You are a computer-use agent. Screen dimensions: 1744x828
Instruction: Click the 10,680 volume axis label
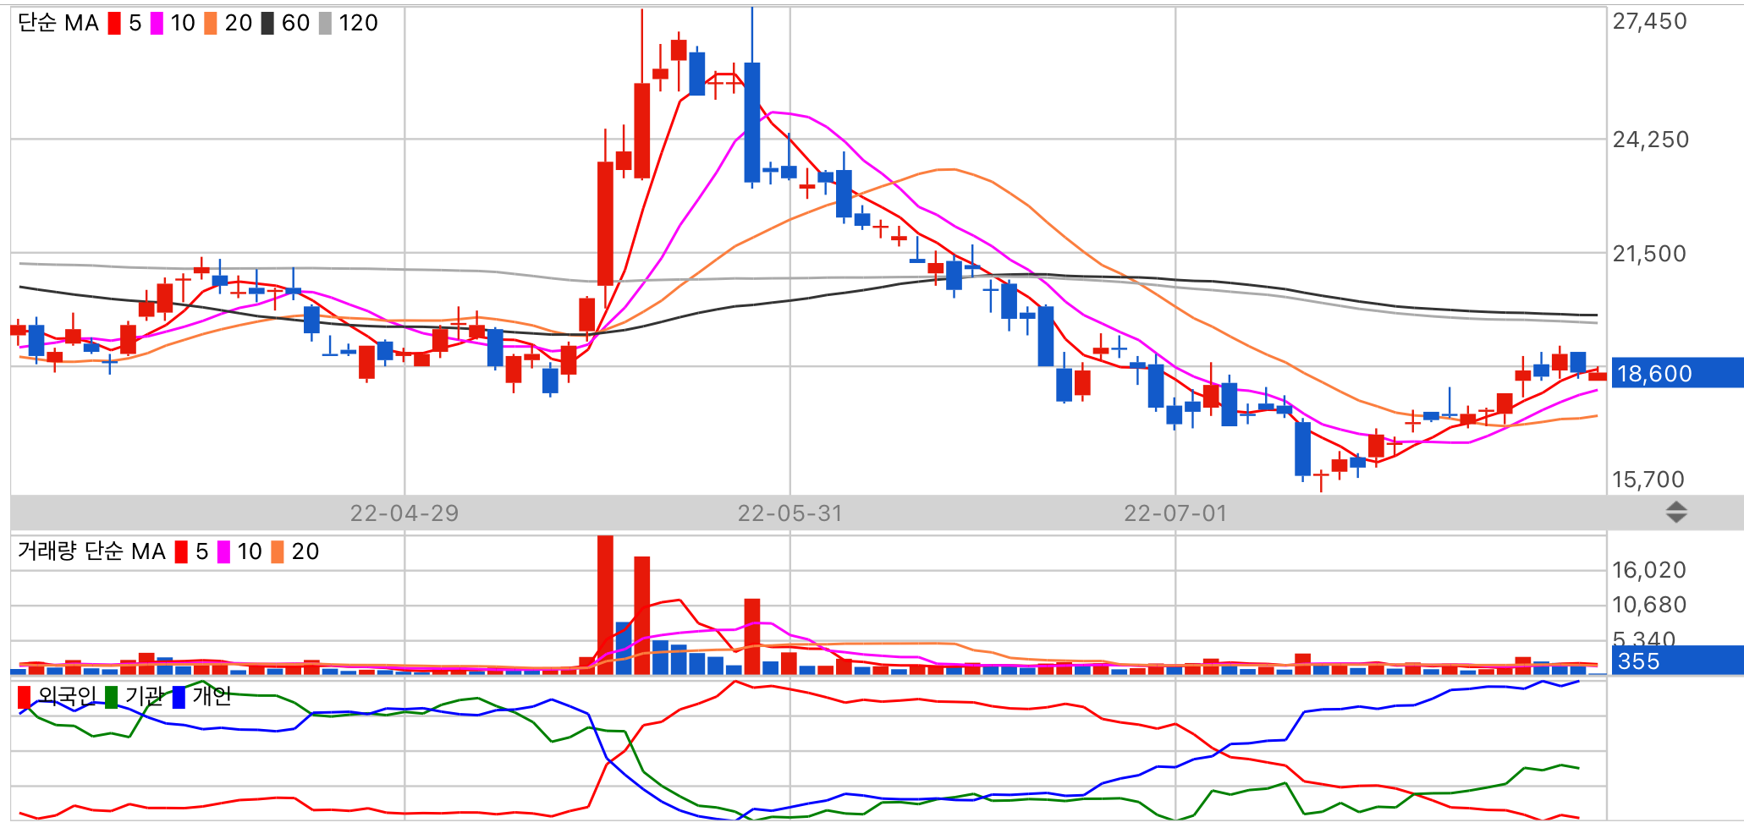(1648, 605)
